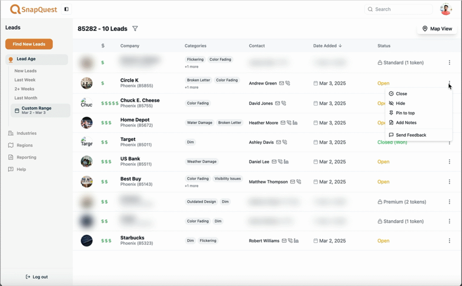462x286 pixels.
Task: Call Heather Moore via phone icon
Action: (x=289, y=123)
